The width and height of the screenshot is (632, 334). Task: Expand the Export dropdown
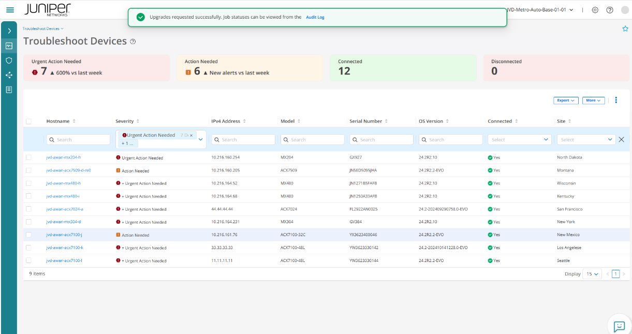coord(566,100)
